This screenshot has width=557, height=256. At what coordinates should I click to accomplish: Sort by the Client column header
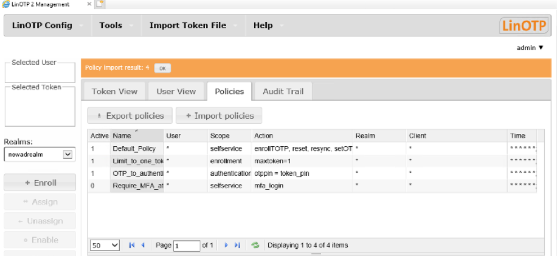pyautogui.click(x=457, y=136)
